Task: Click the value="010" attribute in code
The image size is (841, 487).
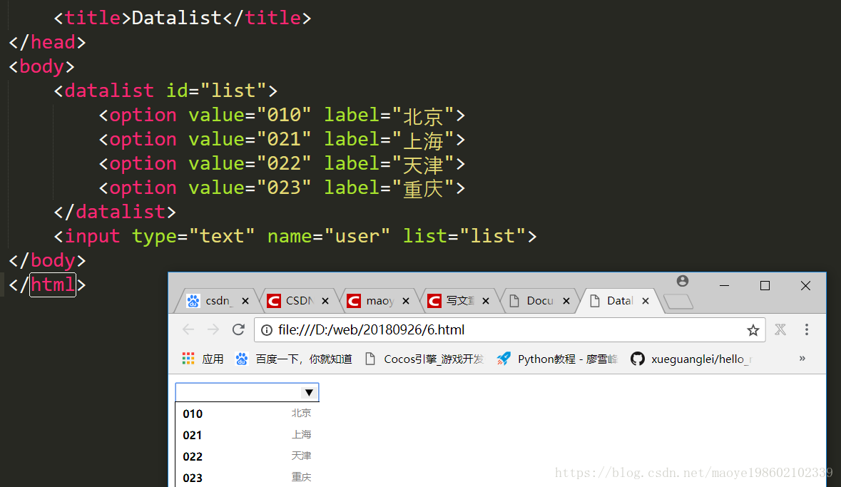Action: coord(250,115)
